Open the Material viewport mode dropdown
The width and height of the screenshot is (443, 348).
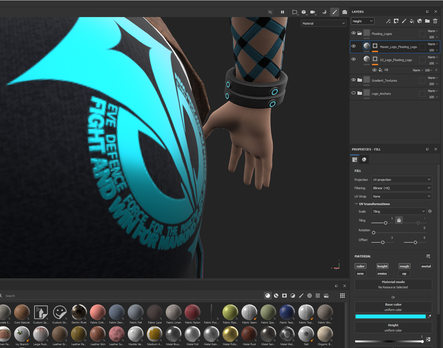323,23
